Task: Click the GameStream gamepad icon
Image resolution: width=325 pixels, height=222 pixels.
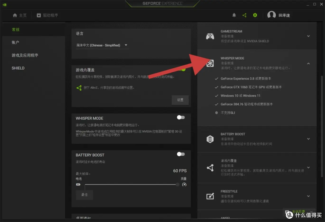Action: pyautogui.click(x=210, y=36)
